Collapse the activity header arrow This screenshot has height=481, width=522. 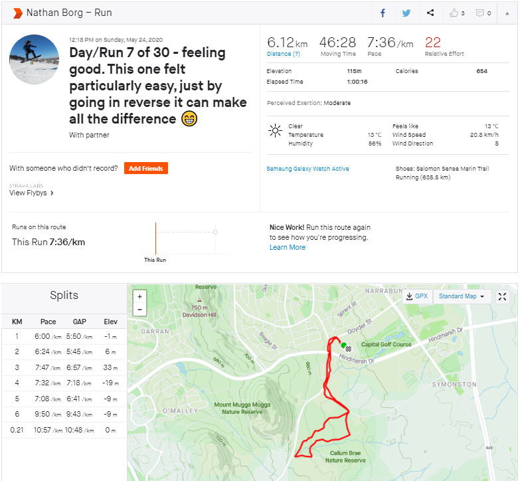click(507, 13)
